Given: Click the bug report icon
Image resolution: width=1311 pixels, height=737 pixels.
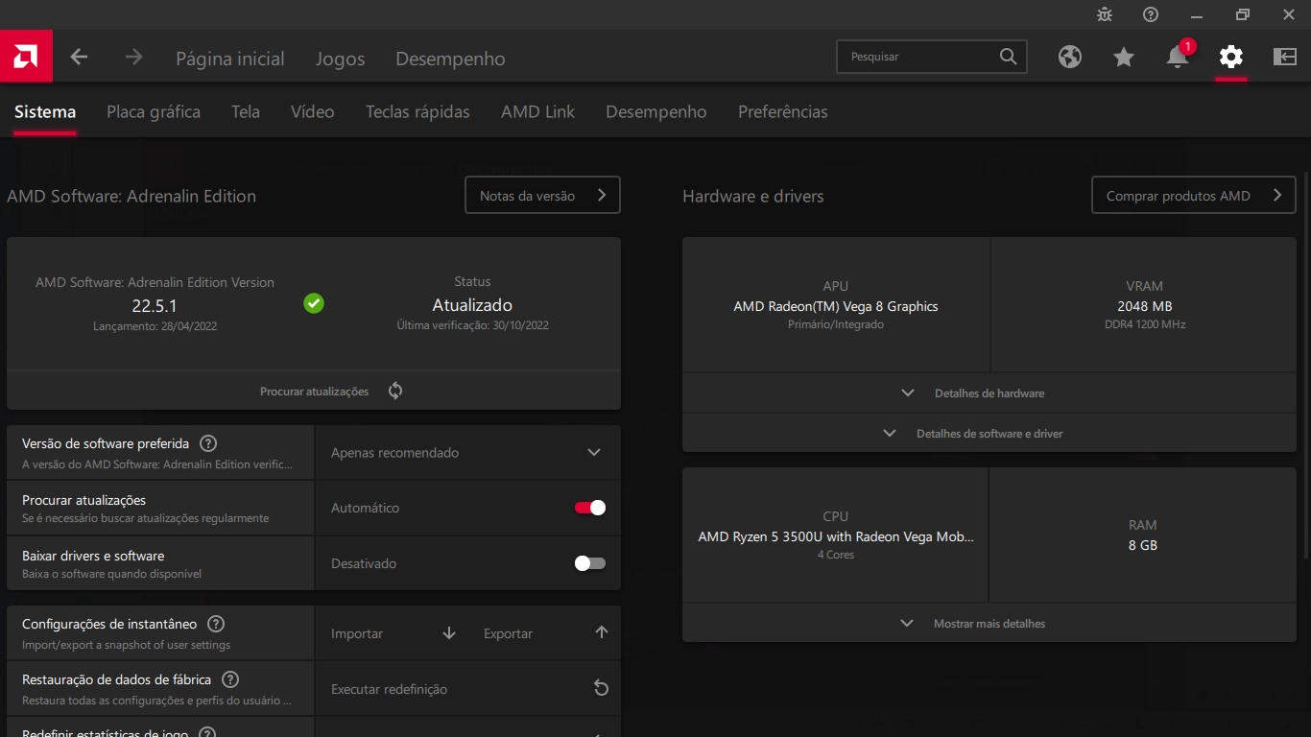Looking at the screenshot, I should pyautogui.click(x=1105, y=14).
